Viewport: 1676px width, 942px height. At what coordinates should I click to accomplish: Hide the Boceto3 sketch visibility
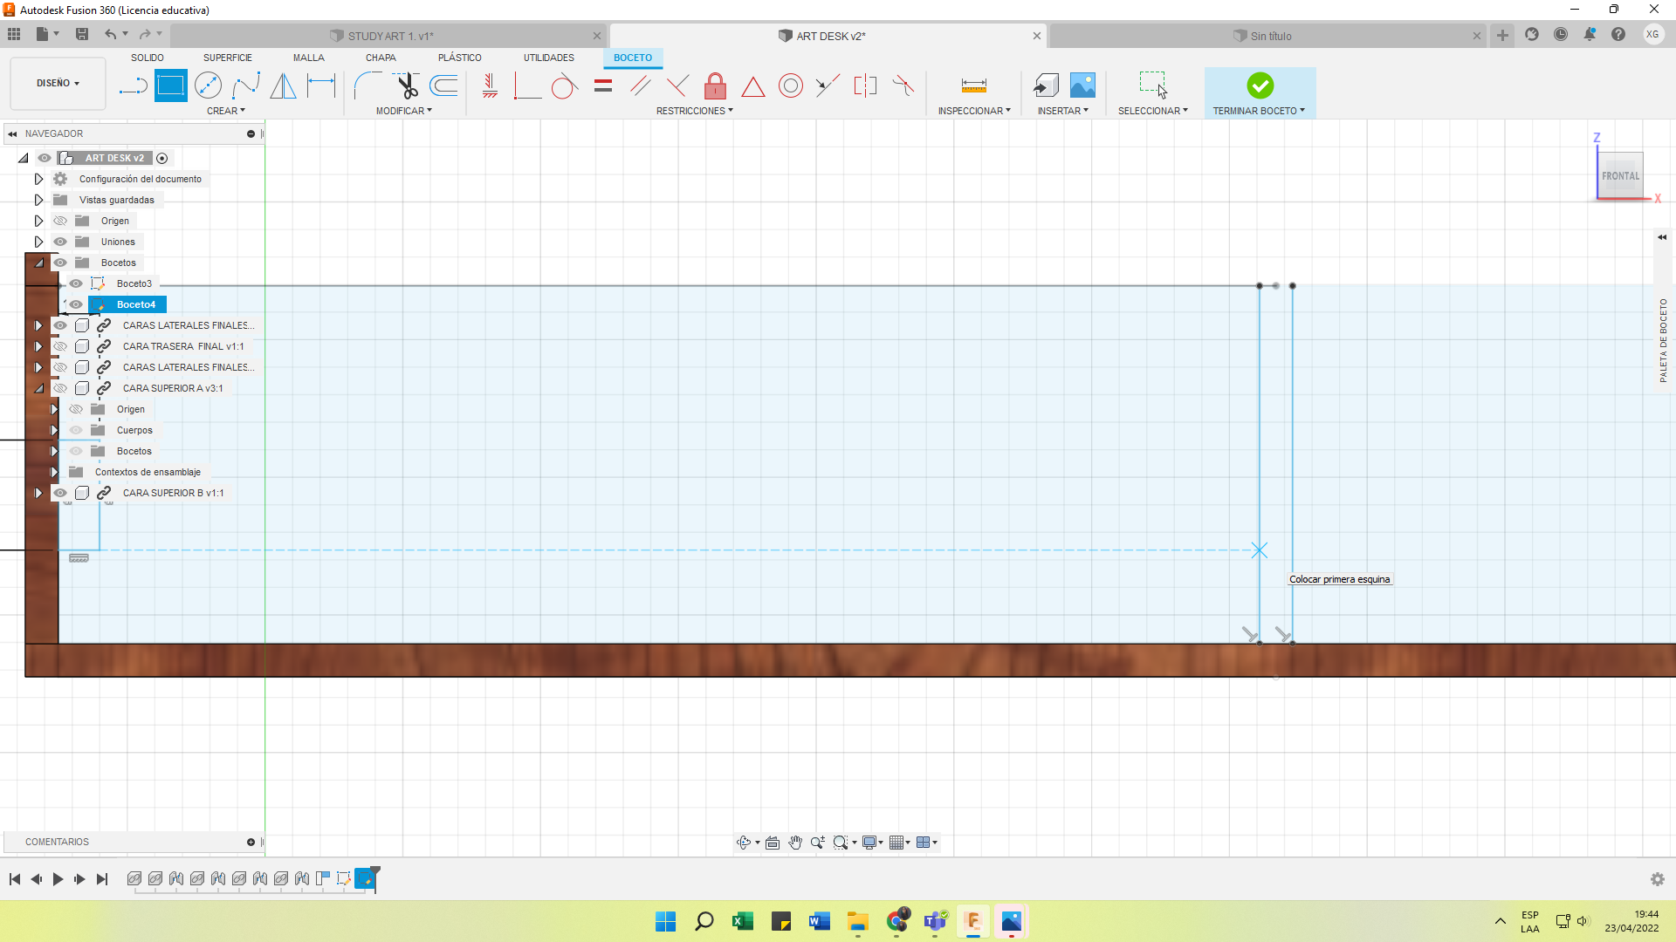[x=76, y=283]
